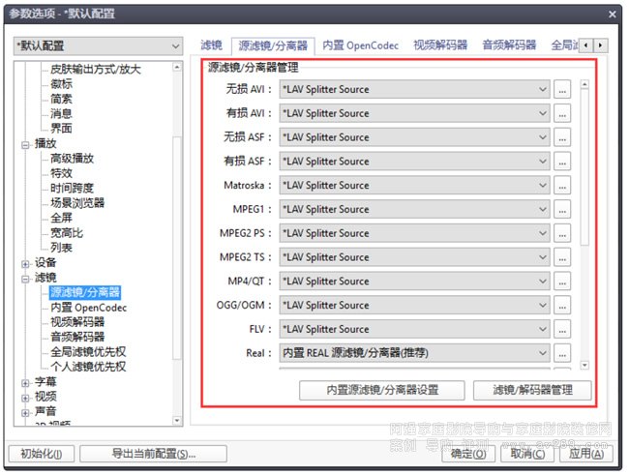The image size is (629, 475).
Task: Click the 滤镜/解码器管理 button
Action: click(x=535, y=391)
